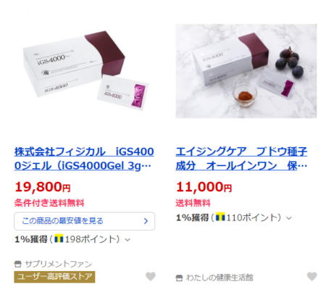This screenshot has width=326, height=290.
Task: Open the サプリメントファン store page
Action: [58, 264]
